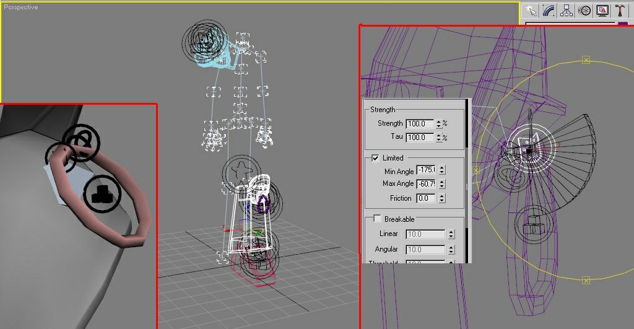The width and height of the screenshot is (634, 329).
Task: Open the Create command panel tab
Action: click(x=531, y=11)
